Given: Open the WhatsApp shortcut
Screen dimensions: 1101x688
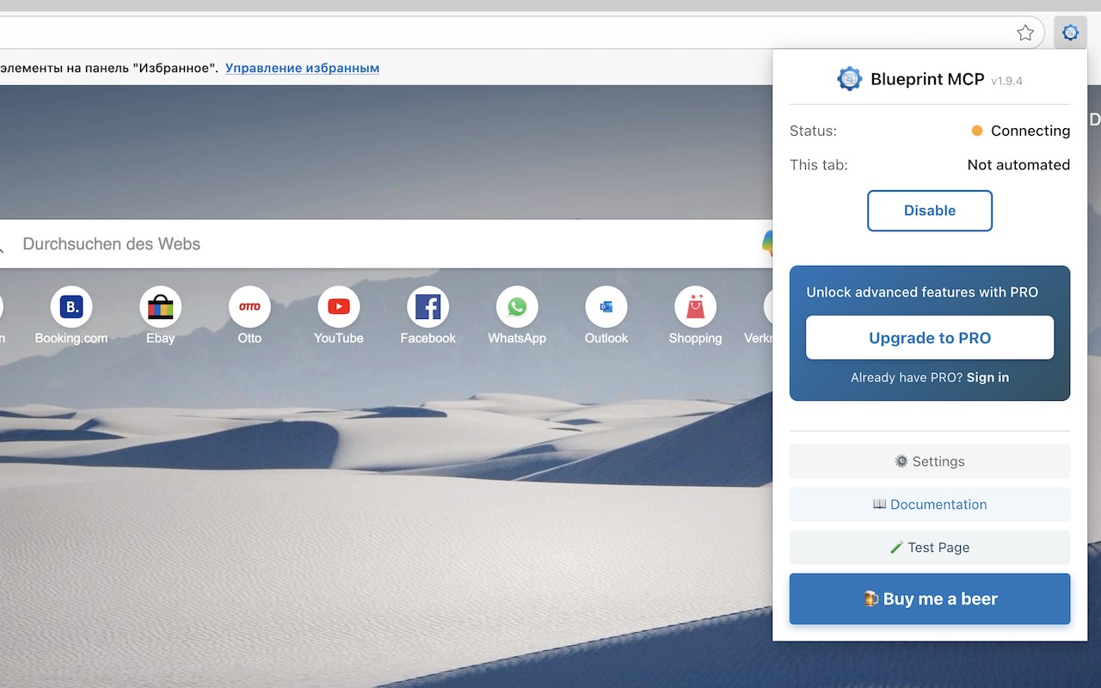Looking at the screenshot, I should [x=517, y=316].
